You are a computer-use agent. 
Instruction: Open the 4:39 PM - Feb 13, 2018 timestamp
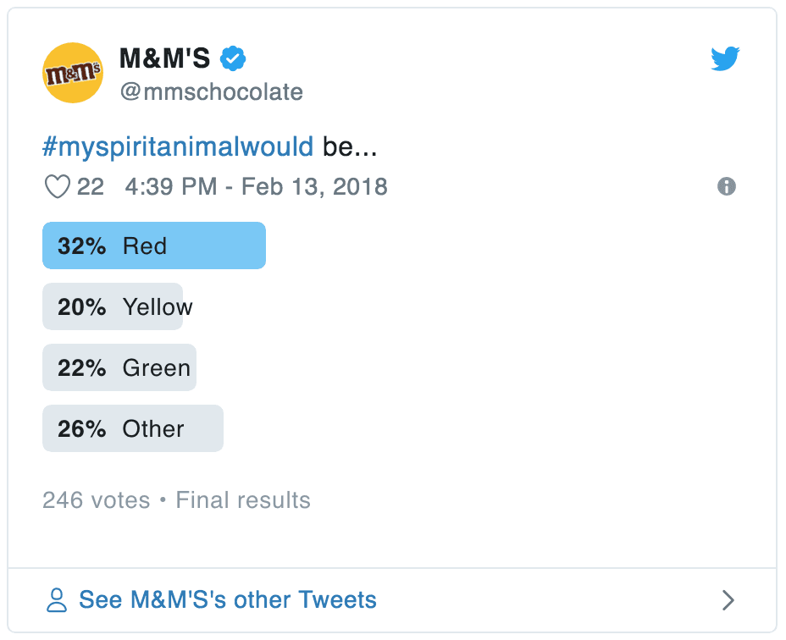tap(256, 186)
